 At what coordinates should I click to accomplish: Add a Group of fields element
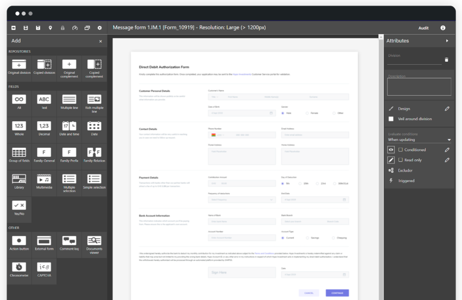19,155
